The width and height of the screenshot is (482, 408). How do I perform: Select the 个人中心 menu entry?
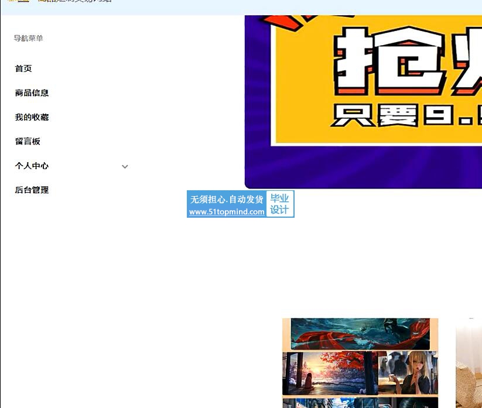coord(32,166)
